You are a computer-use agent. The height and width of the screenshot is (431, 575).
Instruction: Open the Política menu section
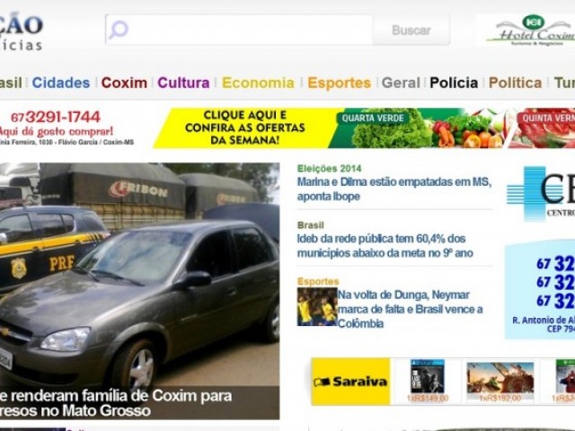coord(515,83)
